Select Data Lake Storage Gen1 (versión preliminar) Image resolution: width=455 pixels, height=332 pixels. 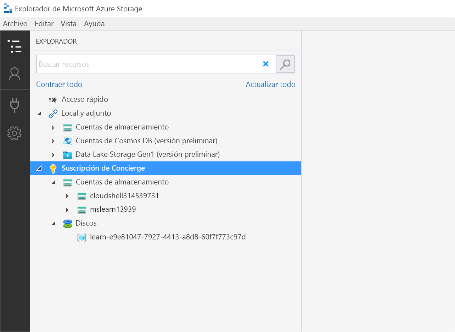(148, 155)
